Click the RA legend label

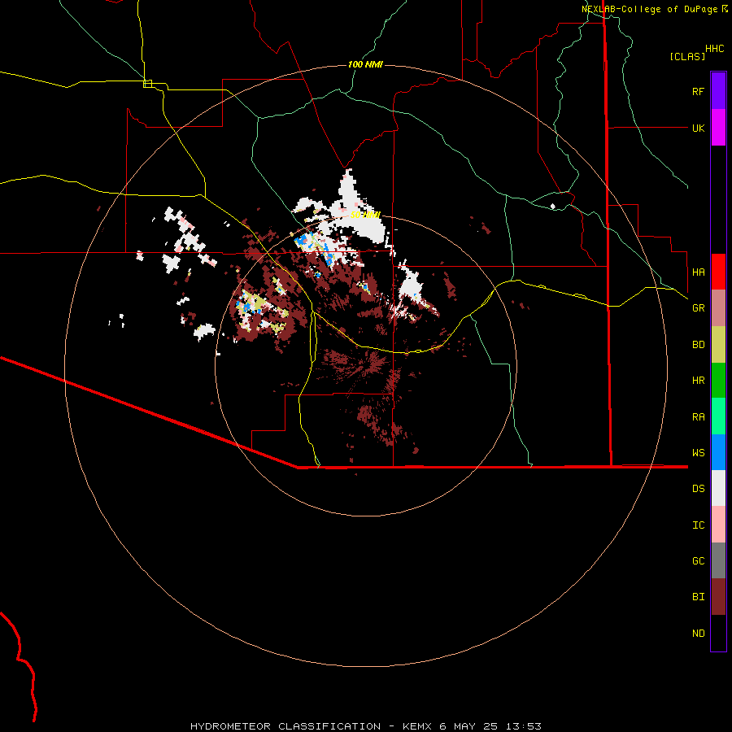698,417
